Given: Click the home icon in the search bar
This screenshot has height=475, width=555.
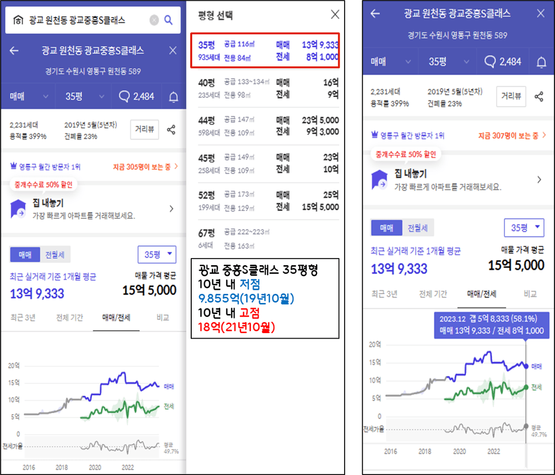Looking at the screenshot, I should coord(18,20).
